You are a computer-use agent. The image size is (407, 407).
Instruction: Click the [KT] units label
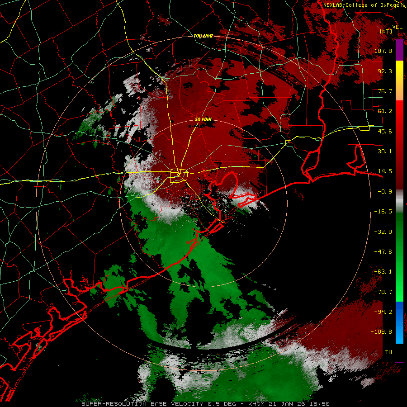pos(386,31)
